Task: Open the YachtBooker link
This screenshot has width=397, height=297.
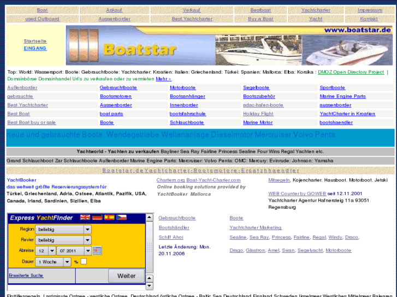Action: (21, 180)
